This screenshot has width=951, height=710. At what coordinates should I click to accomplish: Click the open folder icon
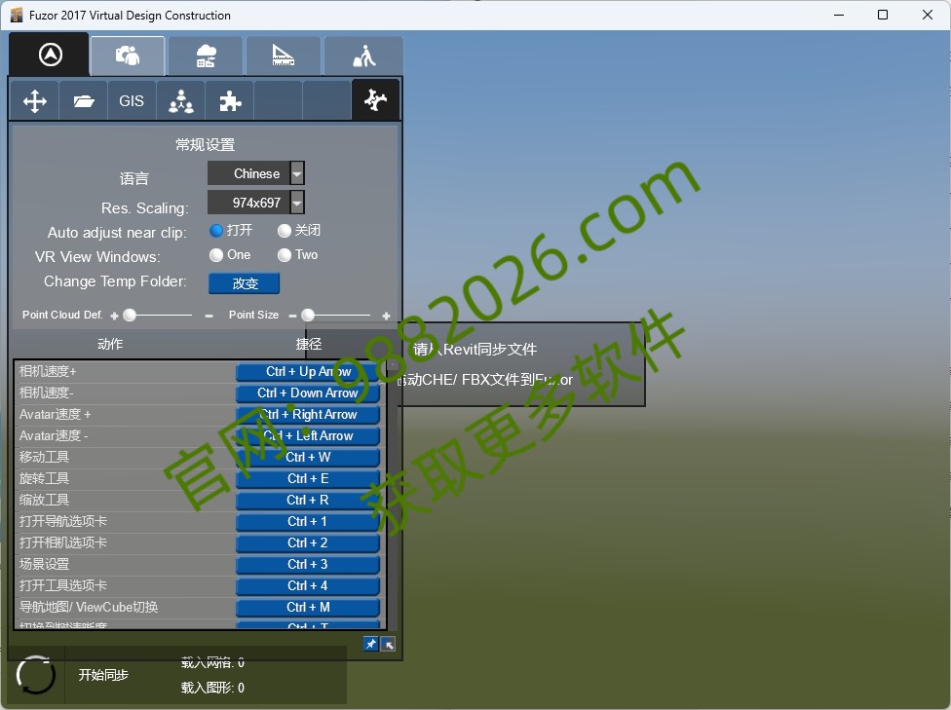83,100
